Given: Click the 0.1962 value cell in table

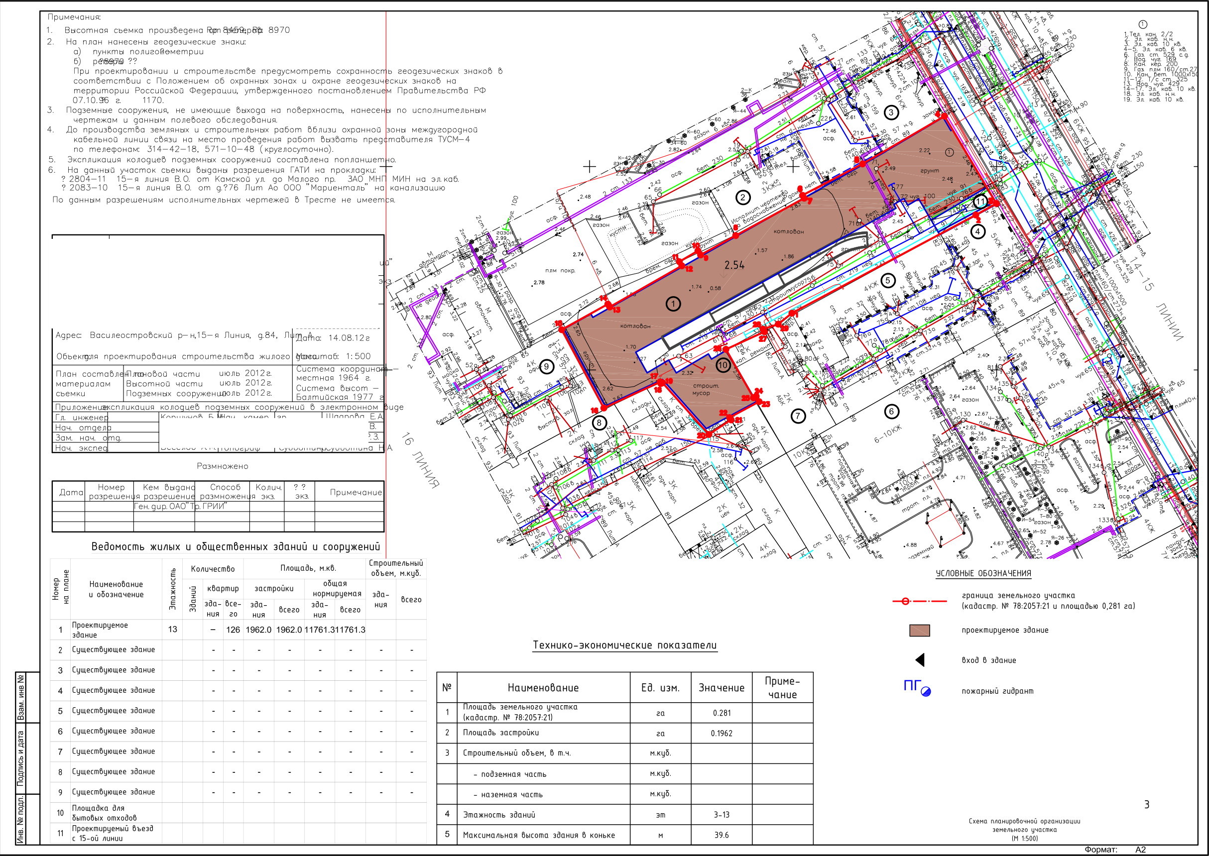Looking at the screenshot, I should point(722,733).
